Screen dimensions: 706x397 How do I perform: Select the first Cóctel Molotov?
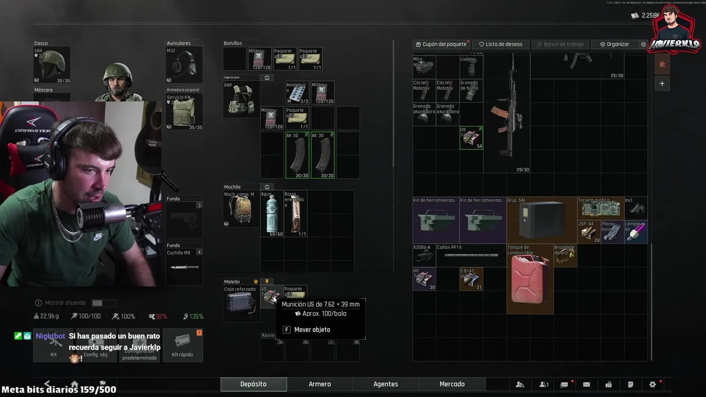[x=424, y=90]
